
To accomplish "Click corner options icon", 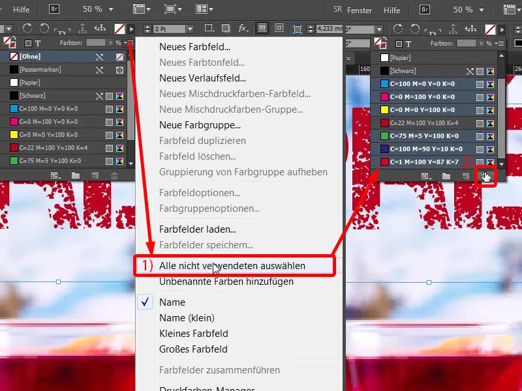I will [x=209, y=28].
